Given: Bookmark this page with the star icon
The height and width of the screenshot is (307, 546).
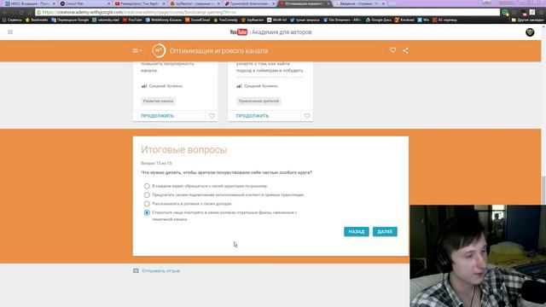Looking at the screenshot, I should point(514,12).
